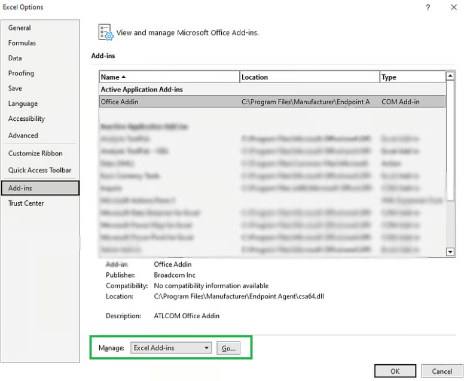Open the General options category

(20, 28)
